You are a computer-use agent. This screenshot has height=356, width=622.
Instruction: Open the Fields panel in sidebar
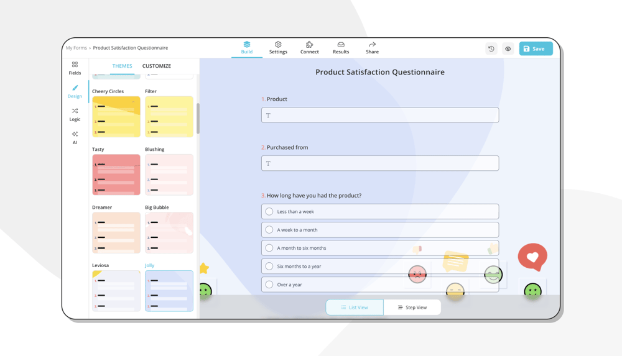[75, 68]
